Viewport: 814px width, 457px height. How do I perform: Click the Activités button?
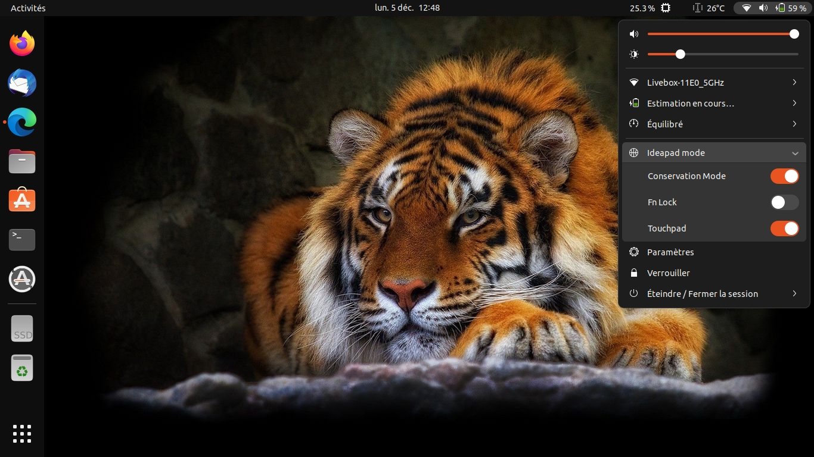[x=28, y=8]
